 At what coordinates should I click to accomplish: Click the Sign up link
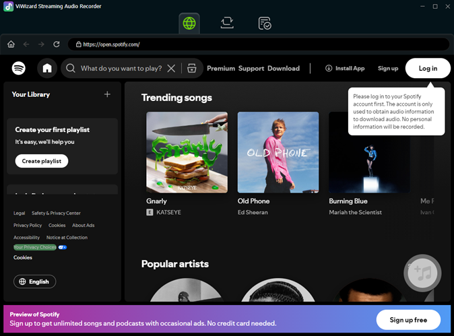[388, 68]
